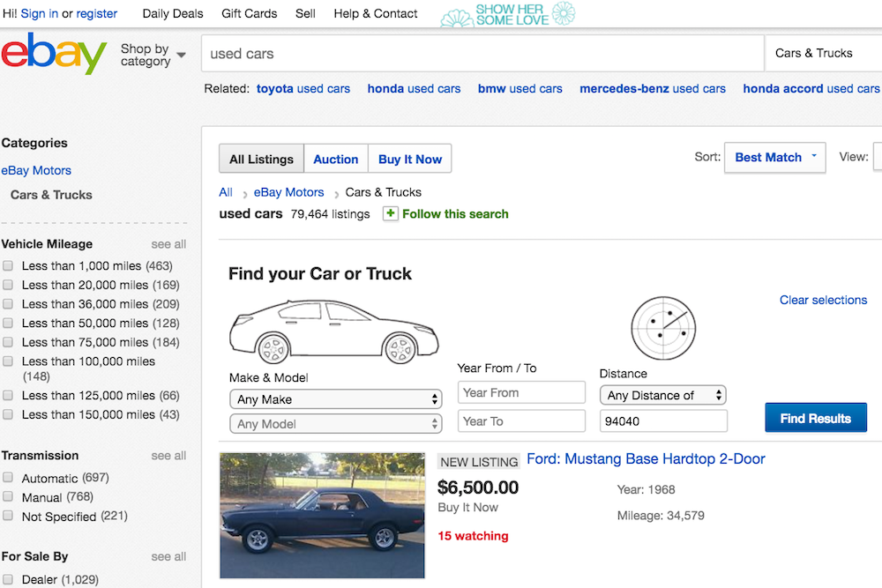Open the bmw used cars related search

click(x=520, y=89)
